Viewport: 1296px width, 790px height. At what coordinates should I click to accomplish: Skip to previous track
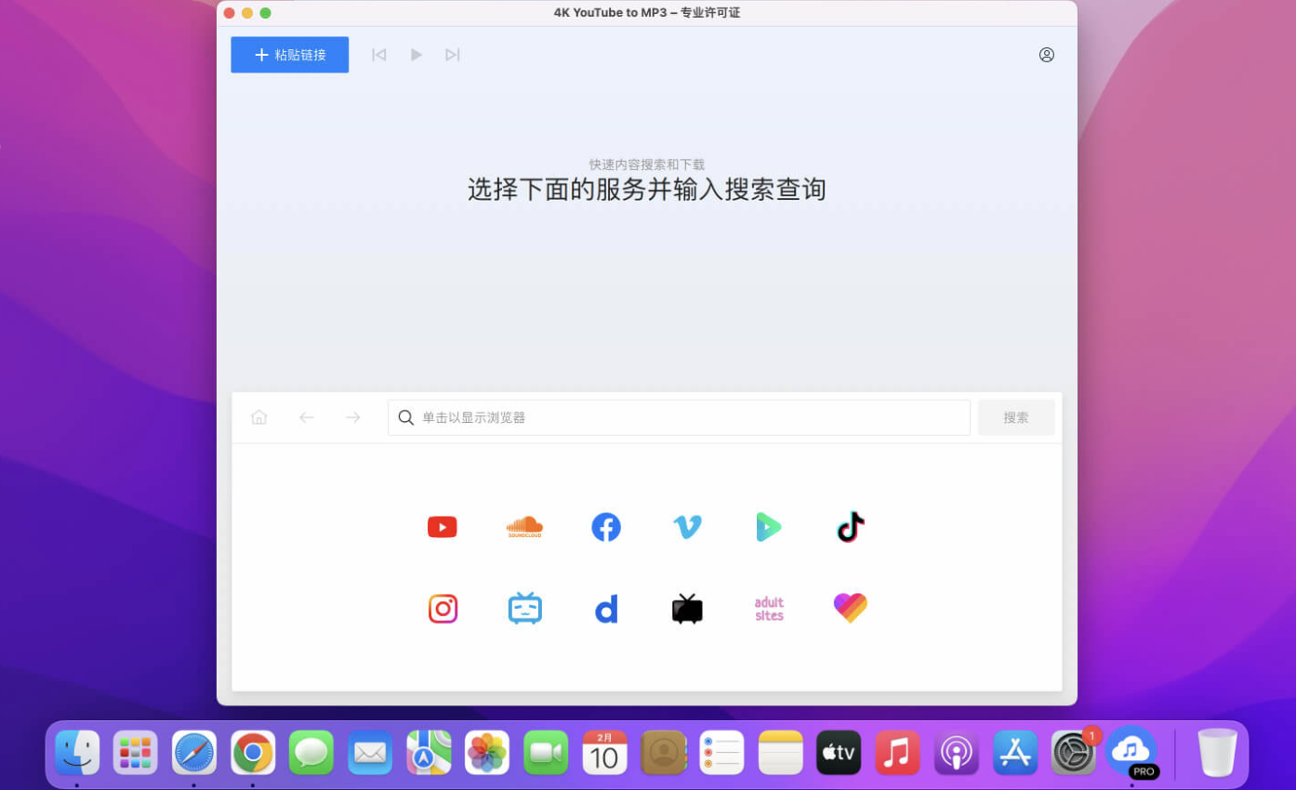pos(378,55)
